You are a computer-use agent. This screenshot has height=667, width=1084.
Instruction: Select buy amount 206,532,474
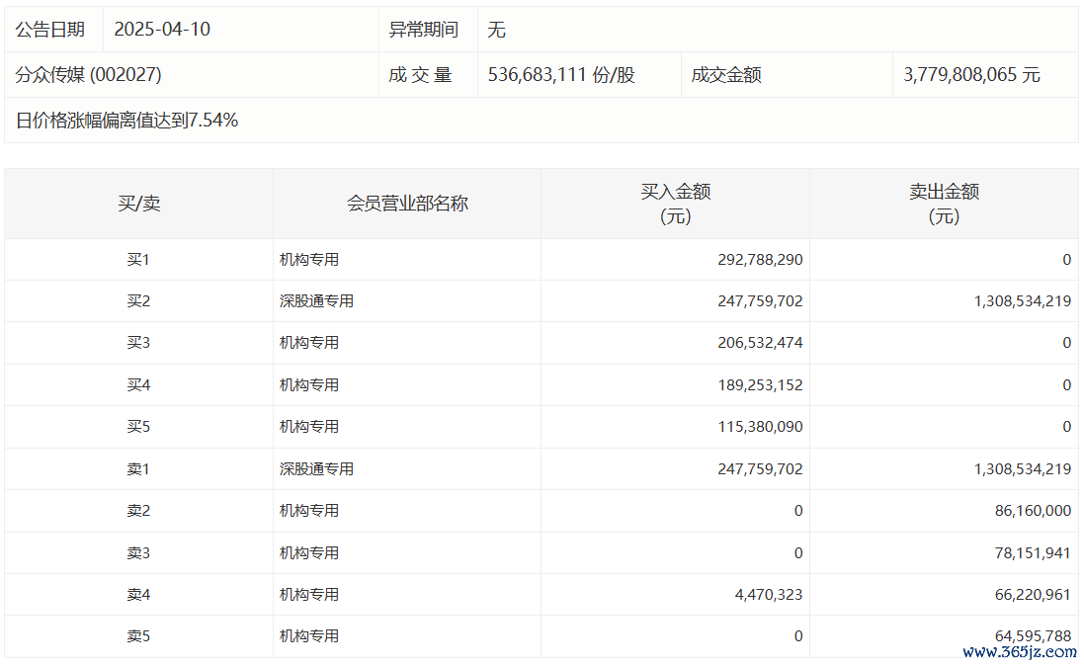[x=760, y=342]
